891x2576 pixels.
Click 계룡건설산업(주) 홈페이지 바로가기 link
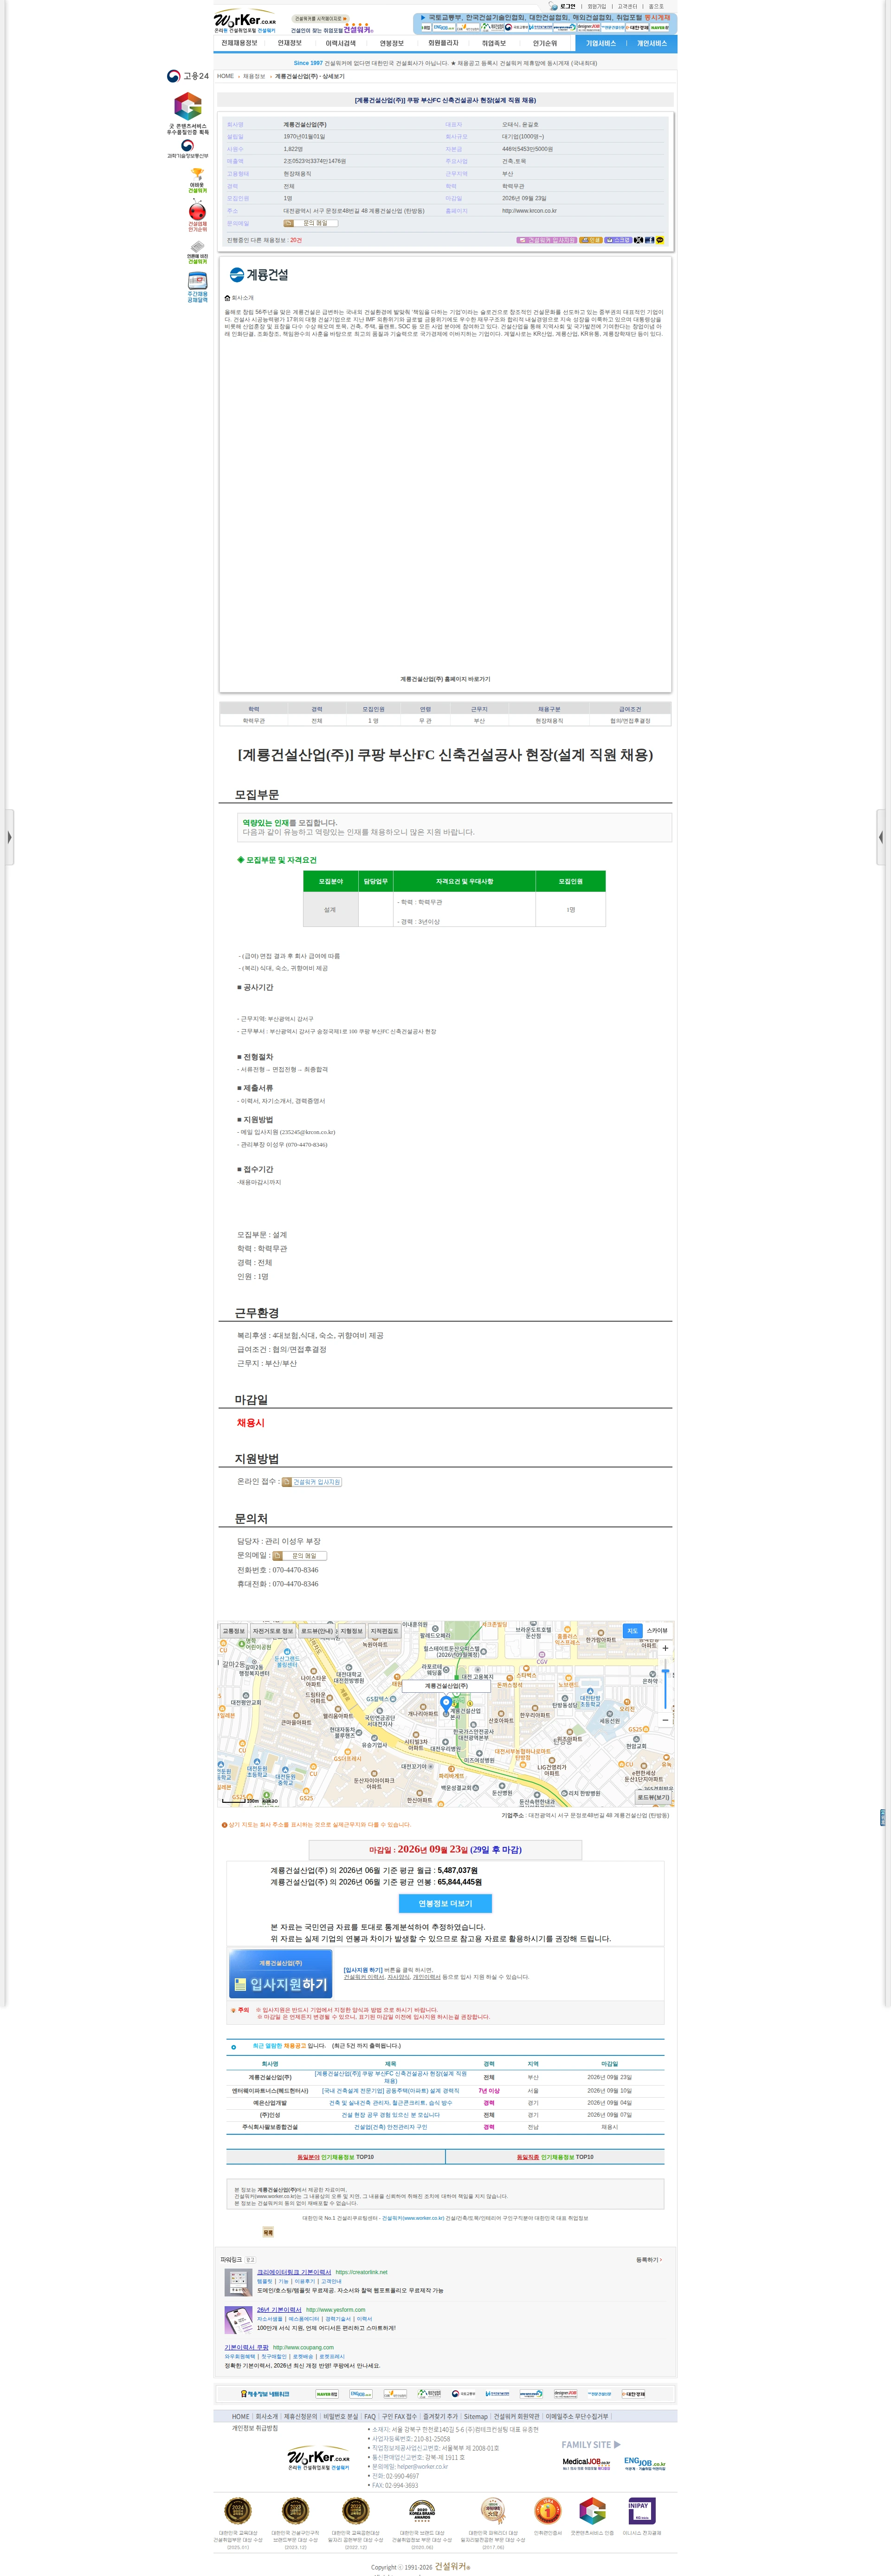(445, 679)
